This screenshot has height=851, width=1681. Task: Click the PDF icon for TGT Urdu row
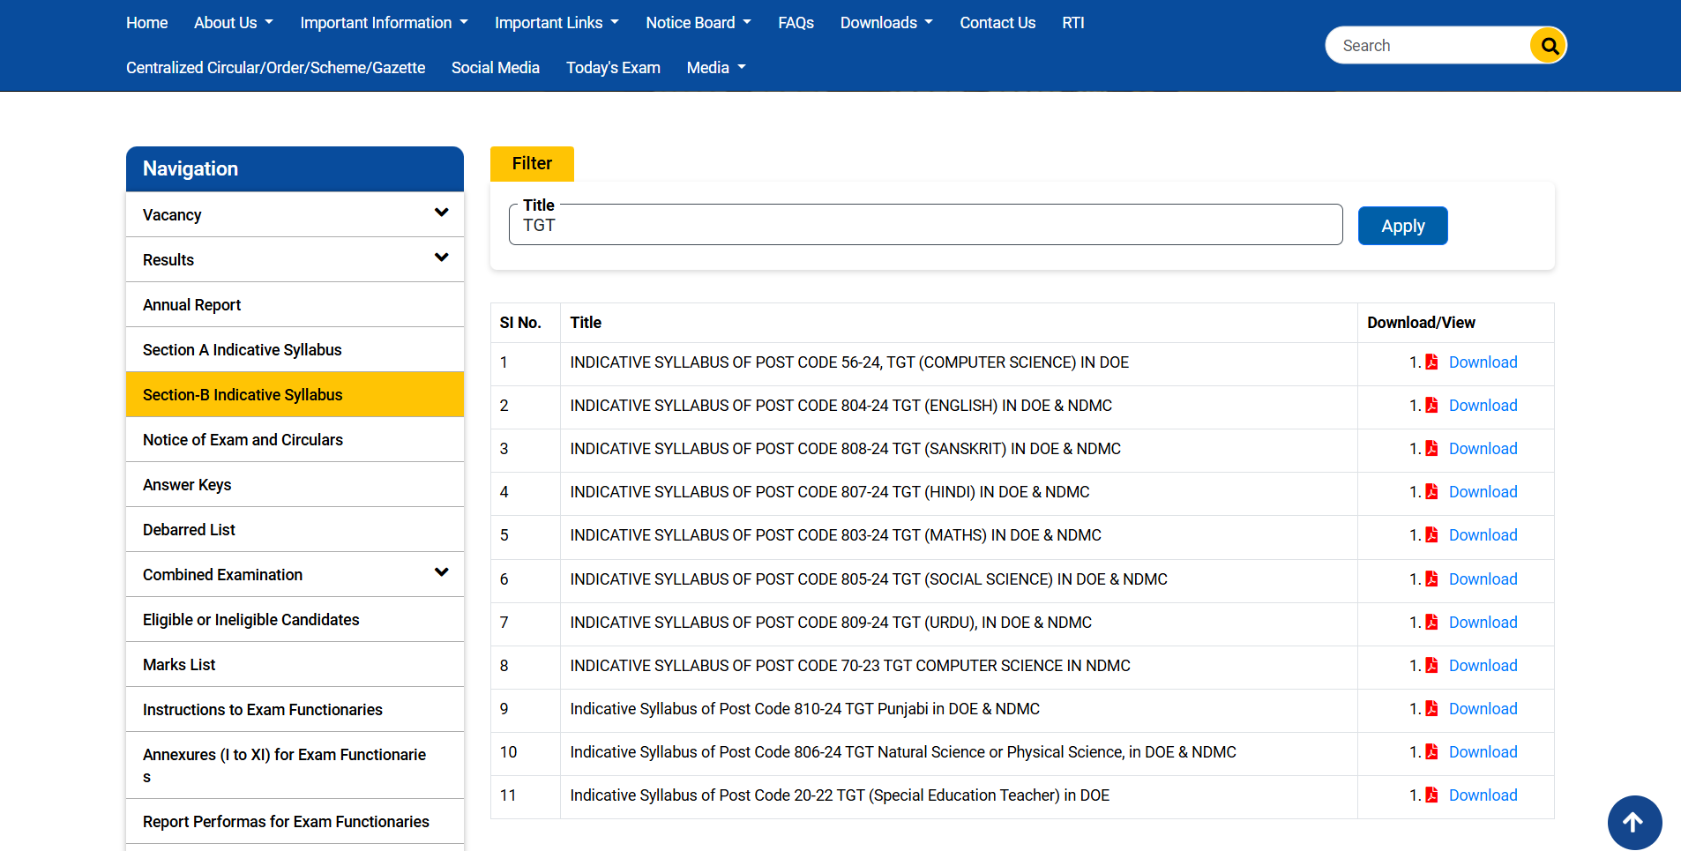pyautogui.click(x=1431, y=623)
